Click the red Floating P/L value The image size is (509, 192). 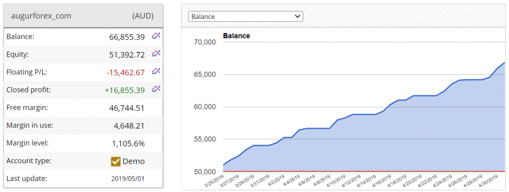pos(126,72)
